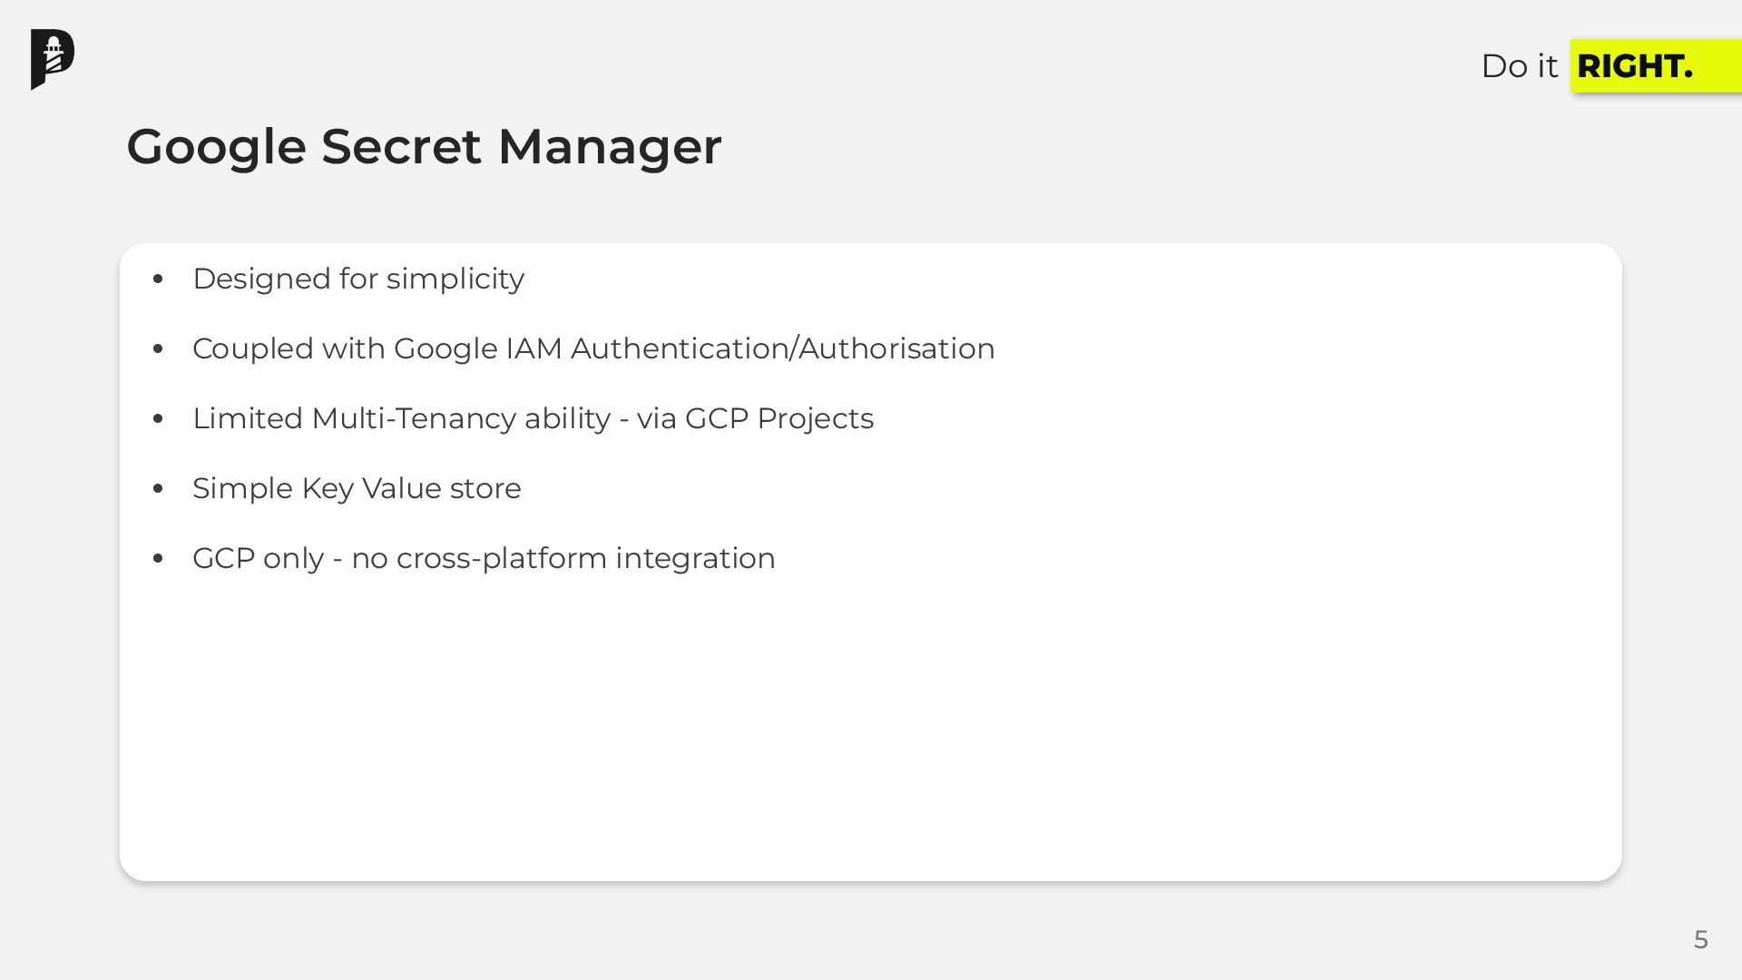Screen dimensions: 1742x980
Task: Click the 'Limited Multi-Tenancy ability' phrase
Action: (x=401, y=418)
